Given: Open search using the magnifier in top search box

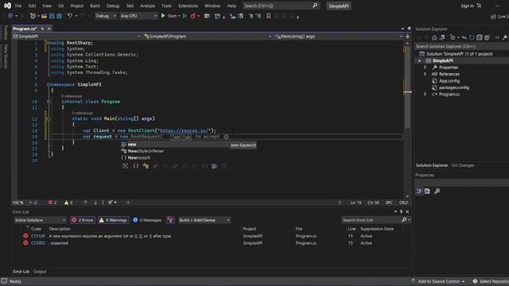Looking at the screenshot, I should pos(315,6).
